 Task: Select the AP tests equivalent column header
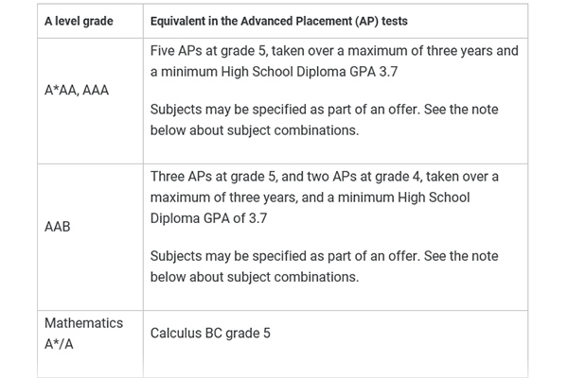(279, 22)
